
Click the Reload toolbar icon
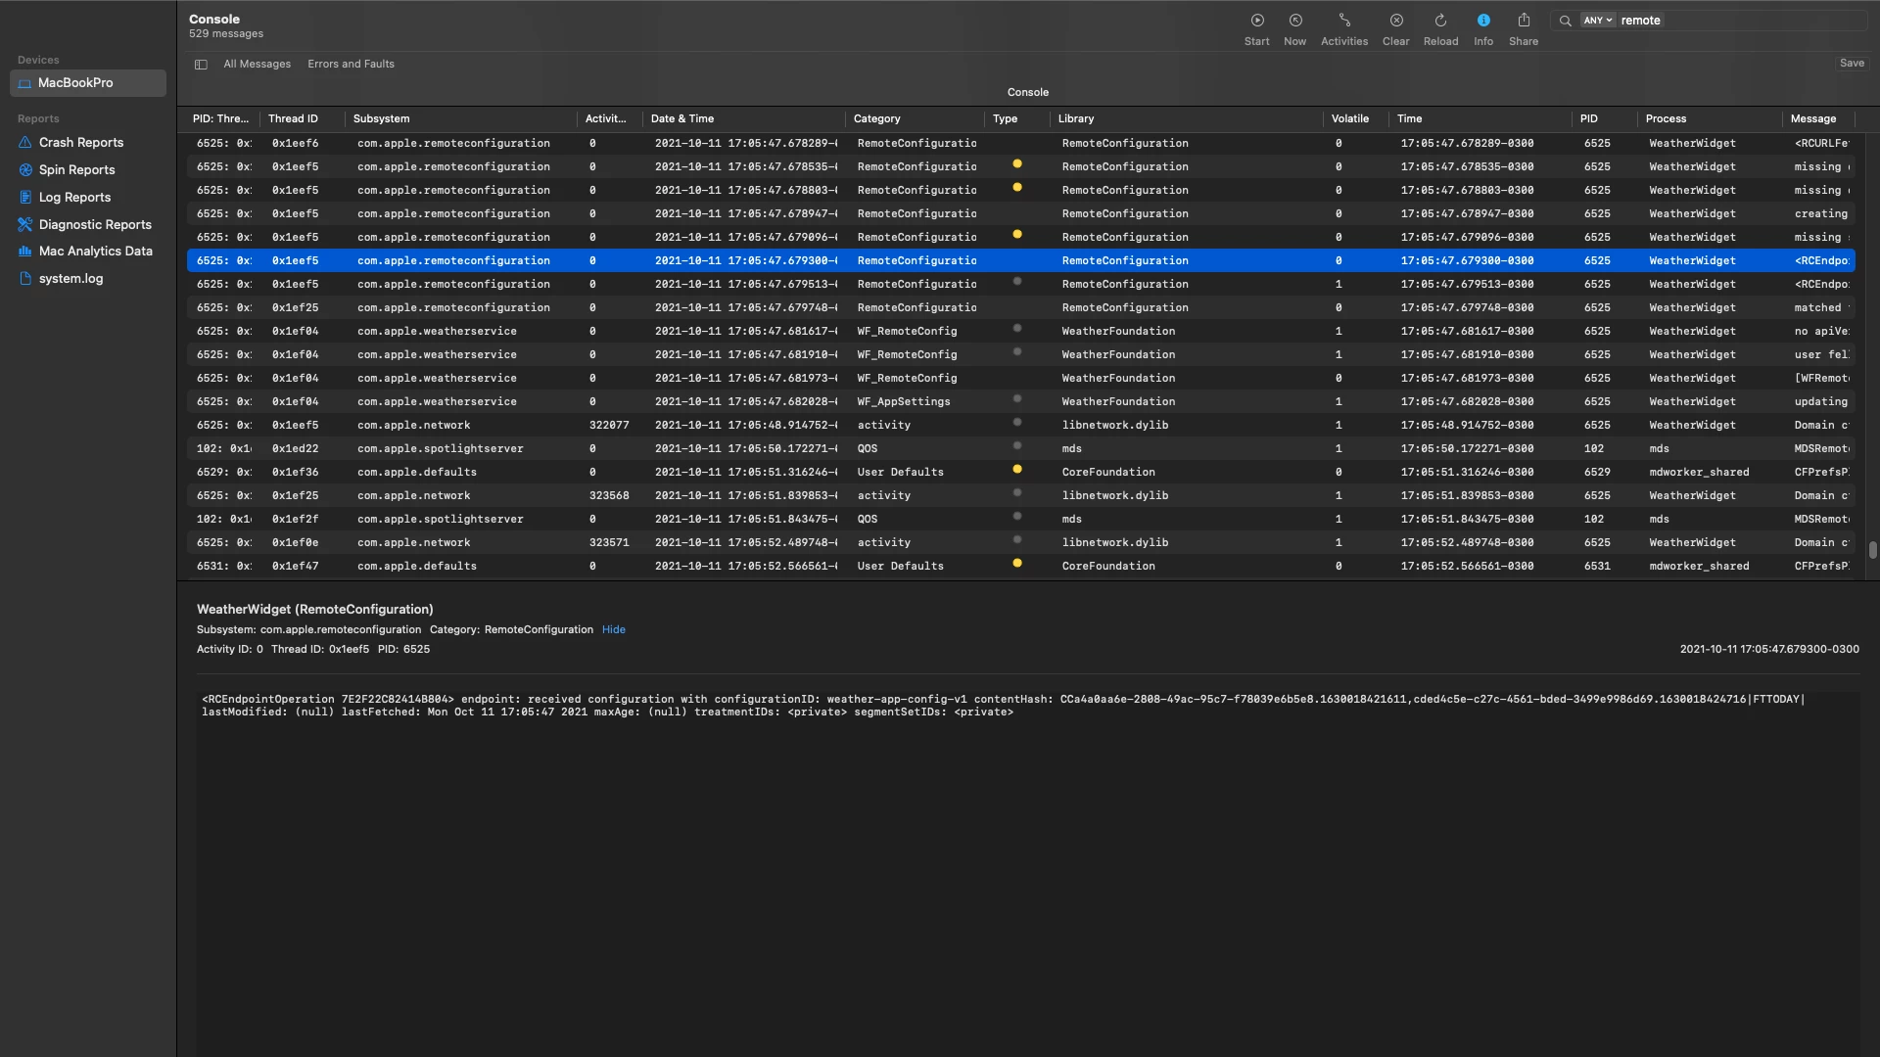tap(1440, 21)
